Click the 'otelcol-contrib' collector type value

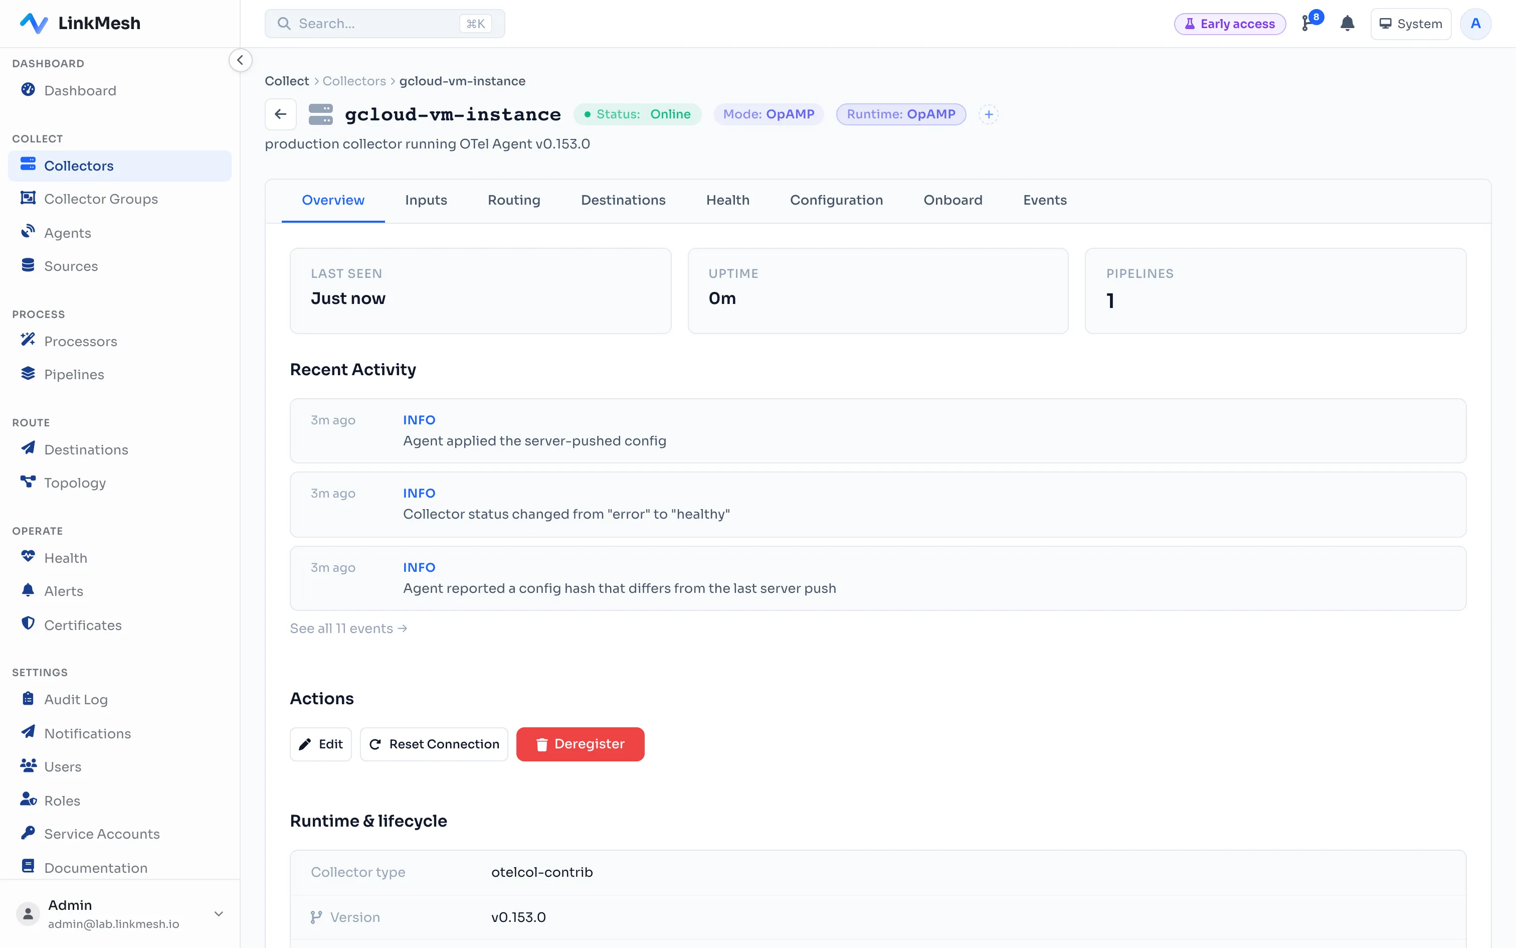pos(542,872)
